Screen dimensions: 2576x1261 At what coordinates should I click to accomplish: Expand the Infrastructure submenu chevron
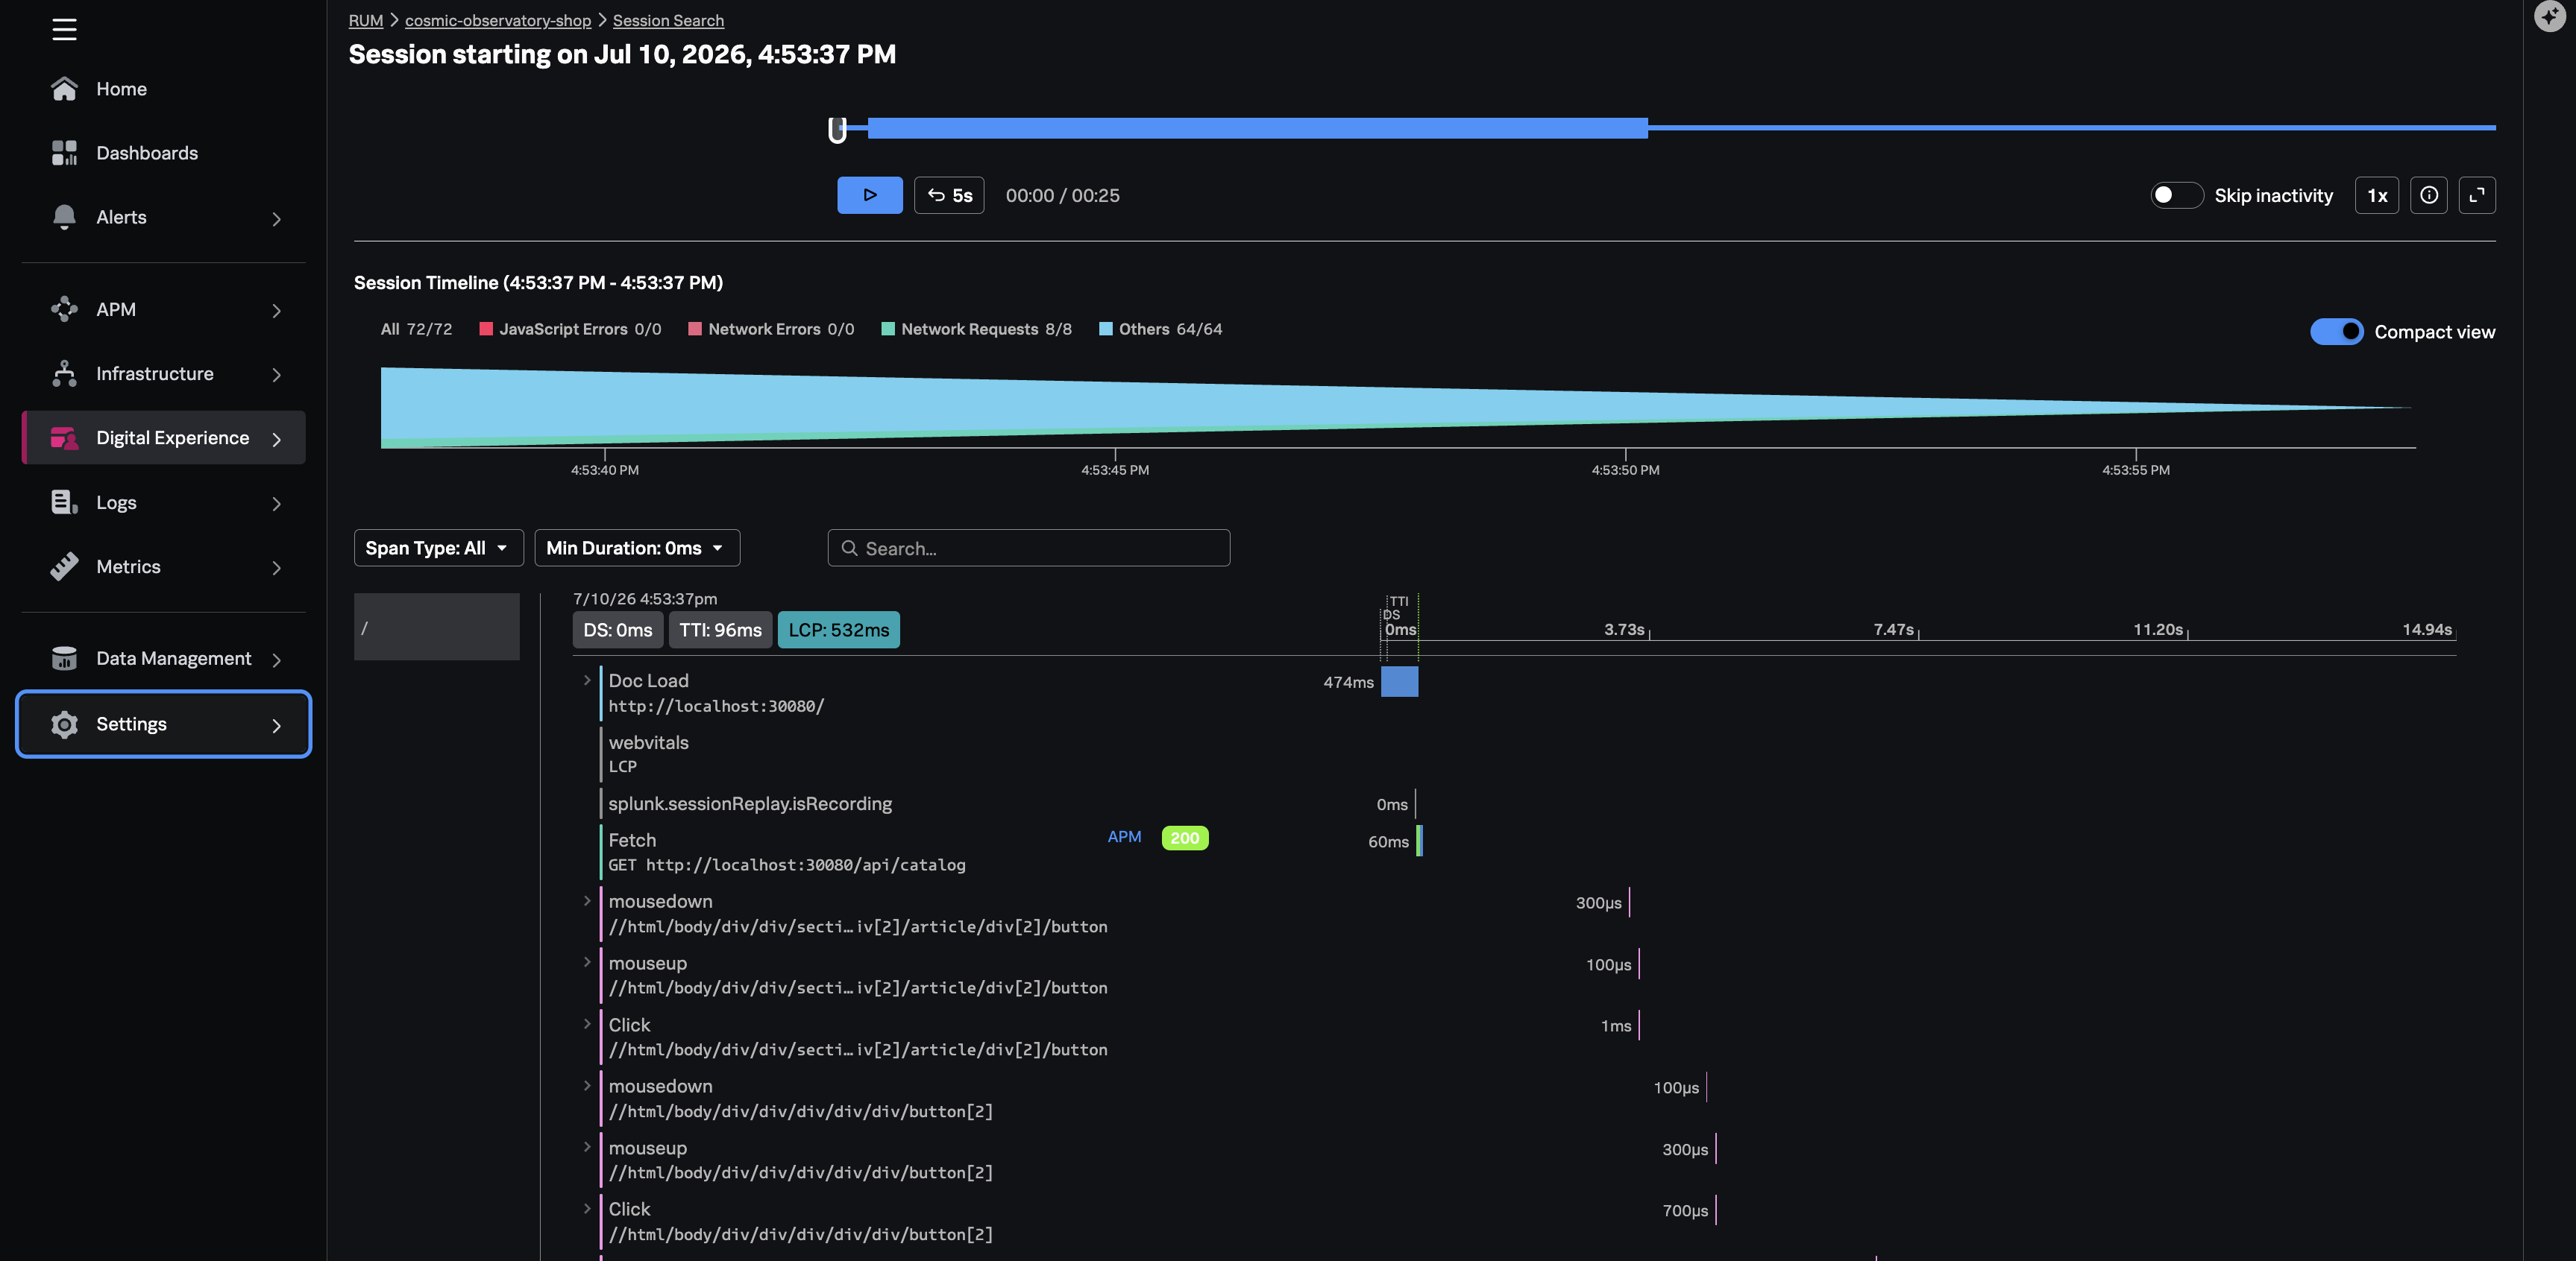(x=277, y=375)
